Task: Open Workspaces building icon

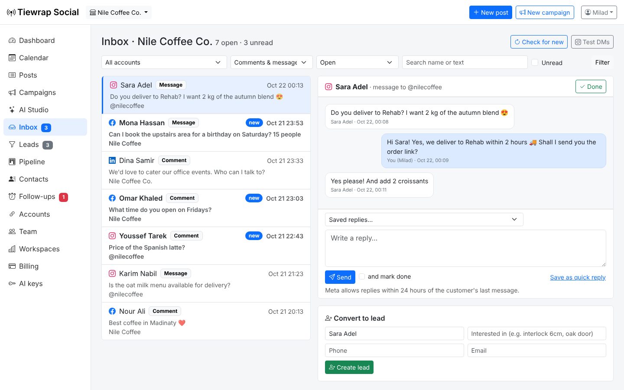Action: pyautogui.click(x=12, y=249)
